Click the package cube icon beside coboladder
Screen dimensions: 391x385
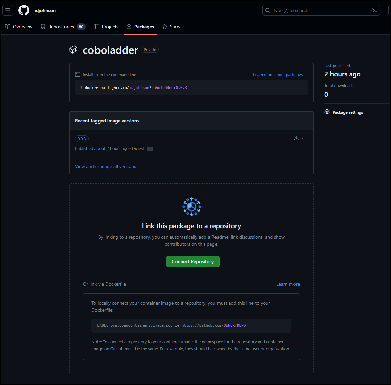[73, 50]
